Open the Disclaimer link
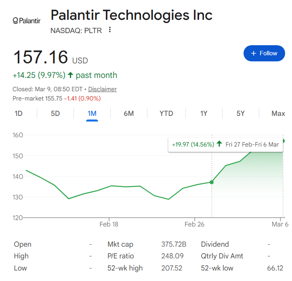Image resolution: width=292 pixels, height=281 pixels. point(103,89)
